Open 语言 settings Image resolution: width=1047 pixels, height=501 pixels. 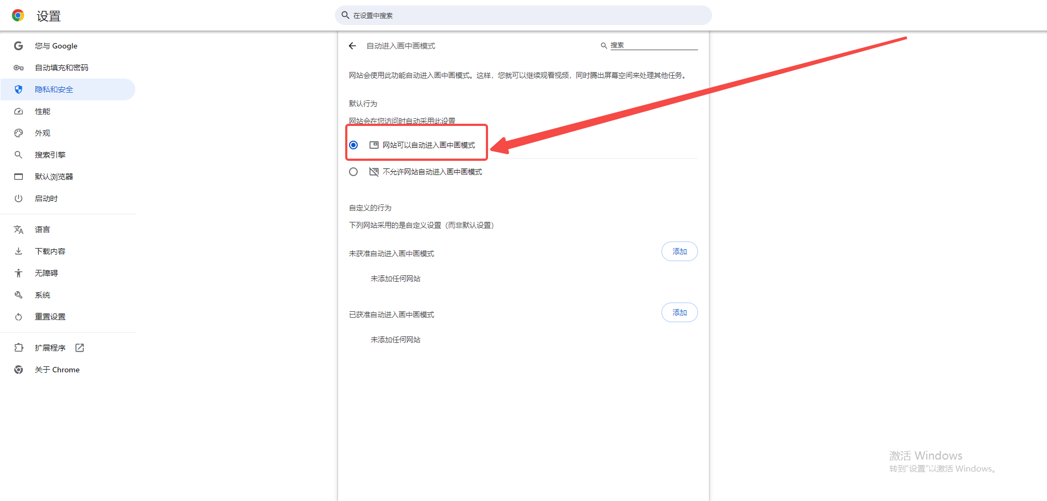(x=68, y=230)
